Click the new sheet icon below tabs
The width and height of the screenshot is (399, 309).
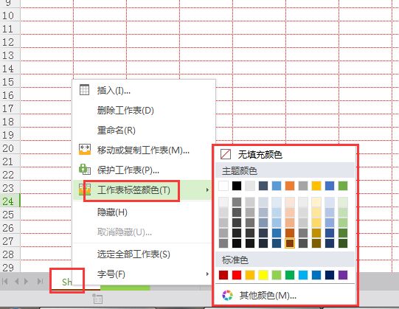97,299
